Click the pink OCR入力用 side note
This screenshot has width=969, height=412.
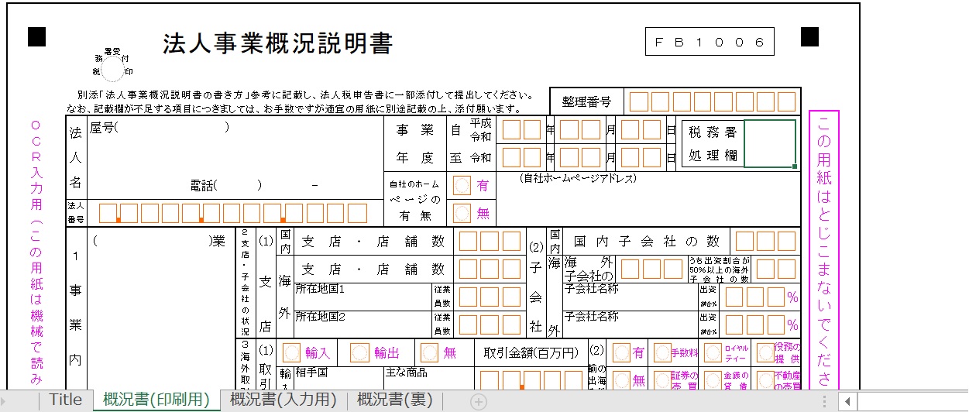pos(36,253)
